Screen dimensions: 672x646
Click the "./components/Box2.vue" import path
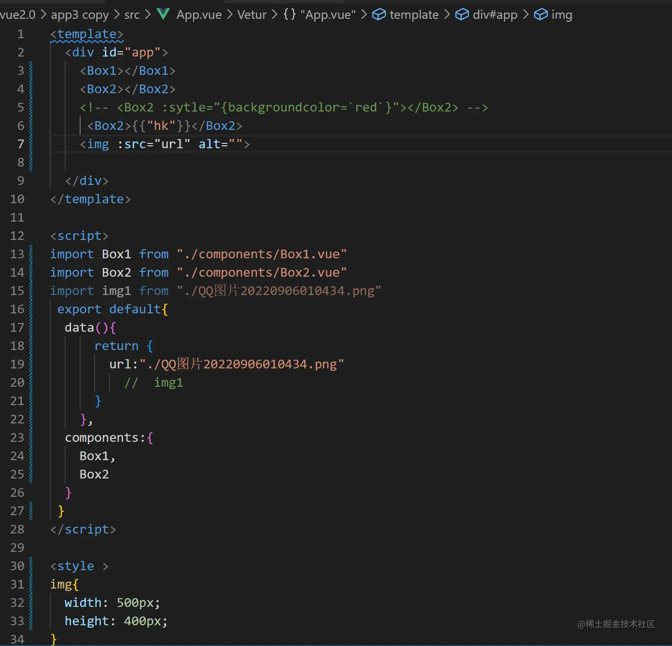tap(262, 273)
